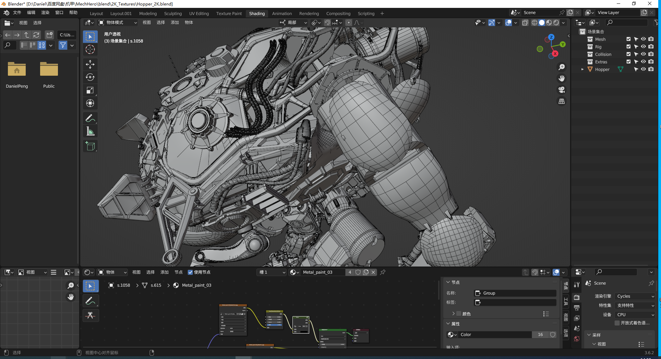Activate the Annotate pencil tool
661x359 pixels.
click(x=90, y=119)
